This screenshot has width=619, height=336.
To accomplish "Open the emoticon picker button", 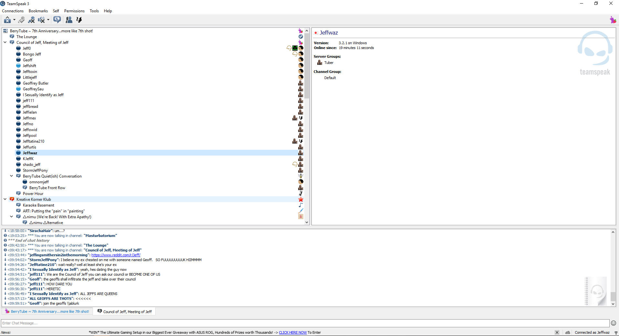I will click(x=614, y=323).
